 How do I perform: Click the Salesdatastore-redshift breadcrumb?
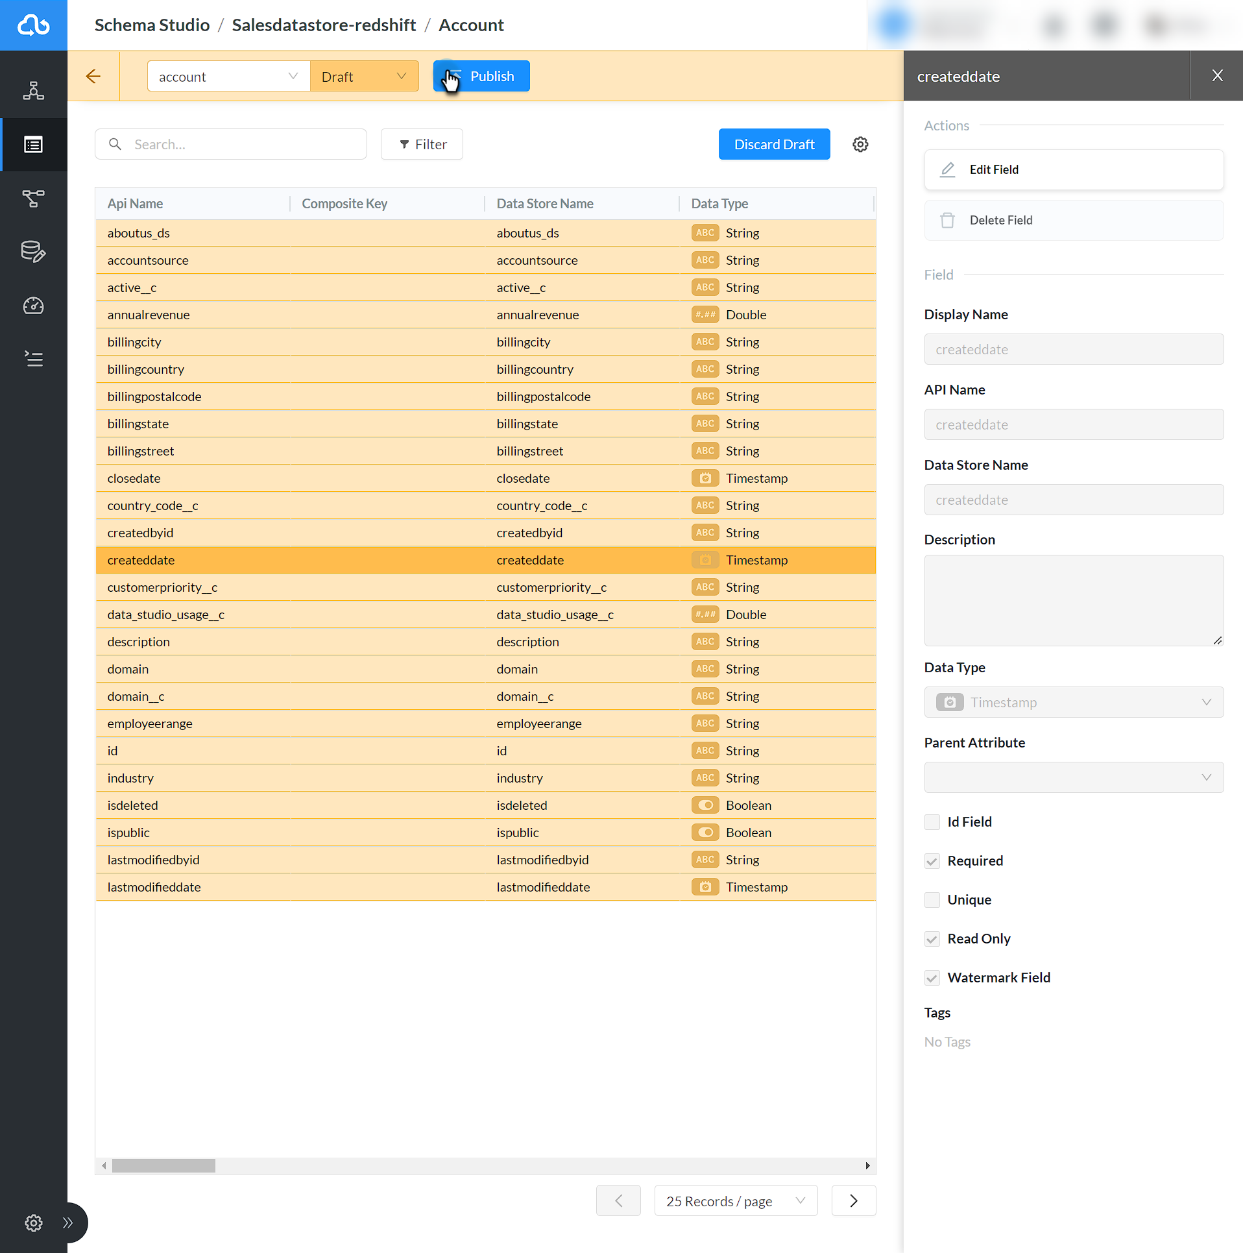324,25
